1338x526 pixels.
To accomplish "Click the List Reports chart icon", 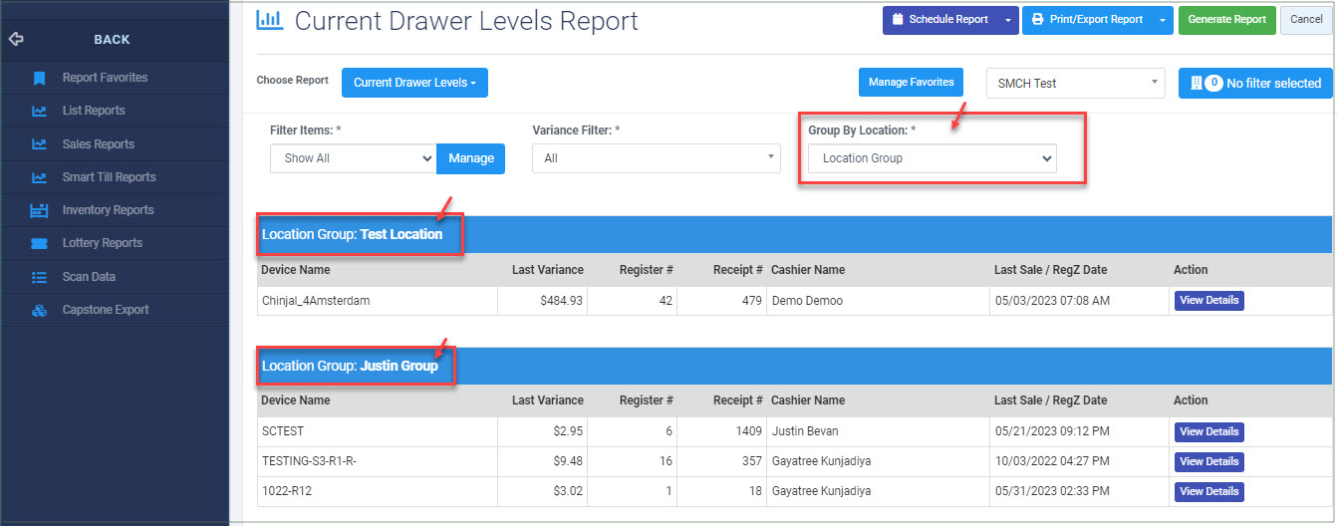I will point(39,111).
